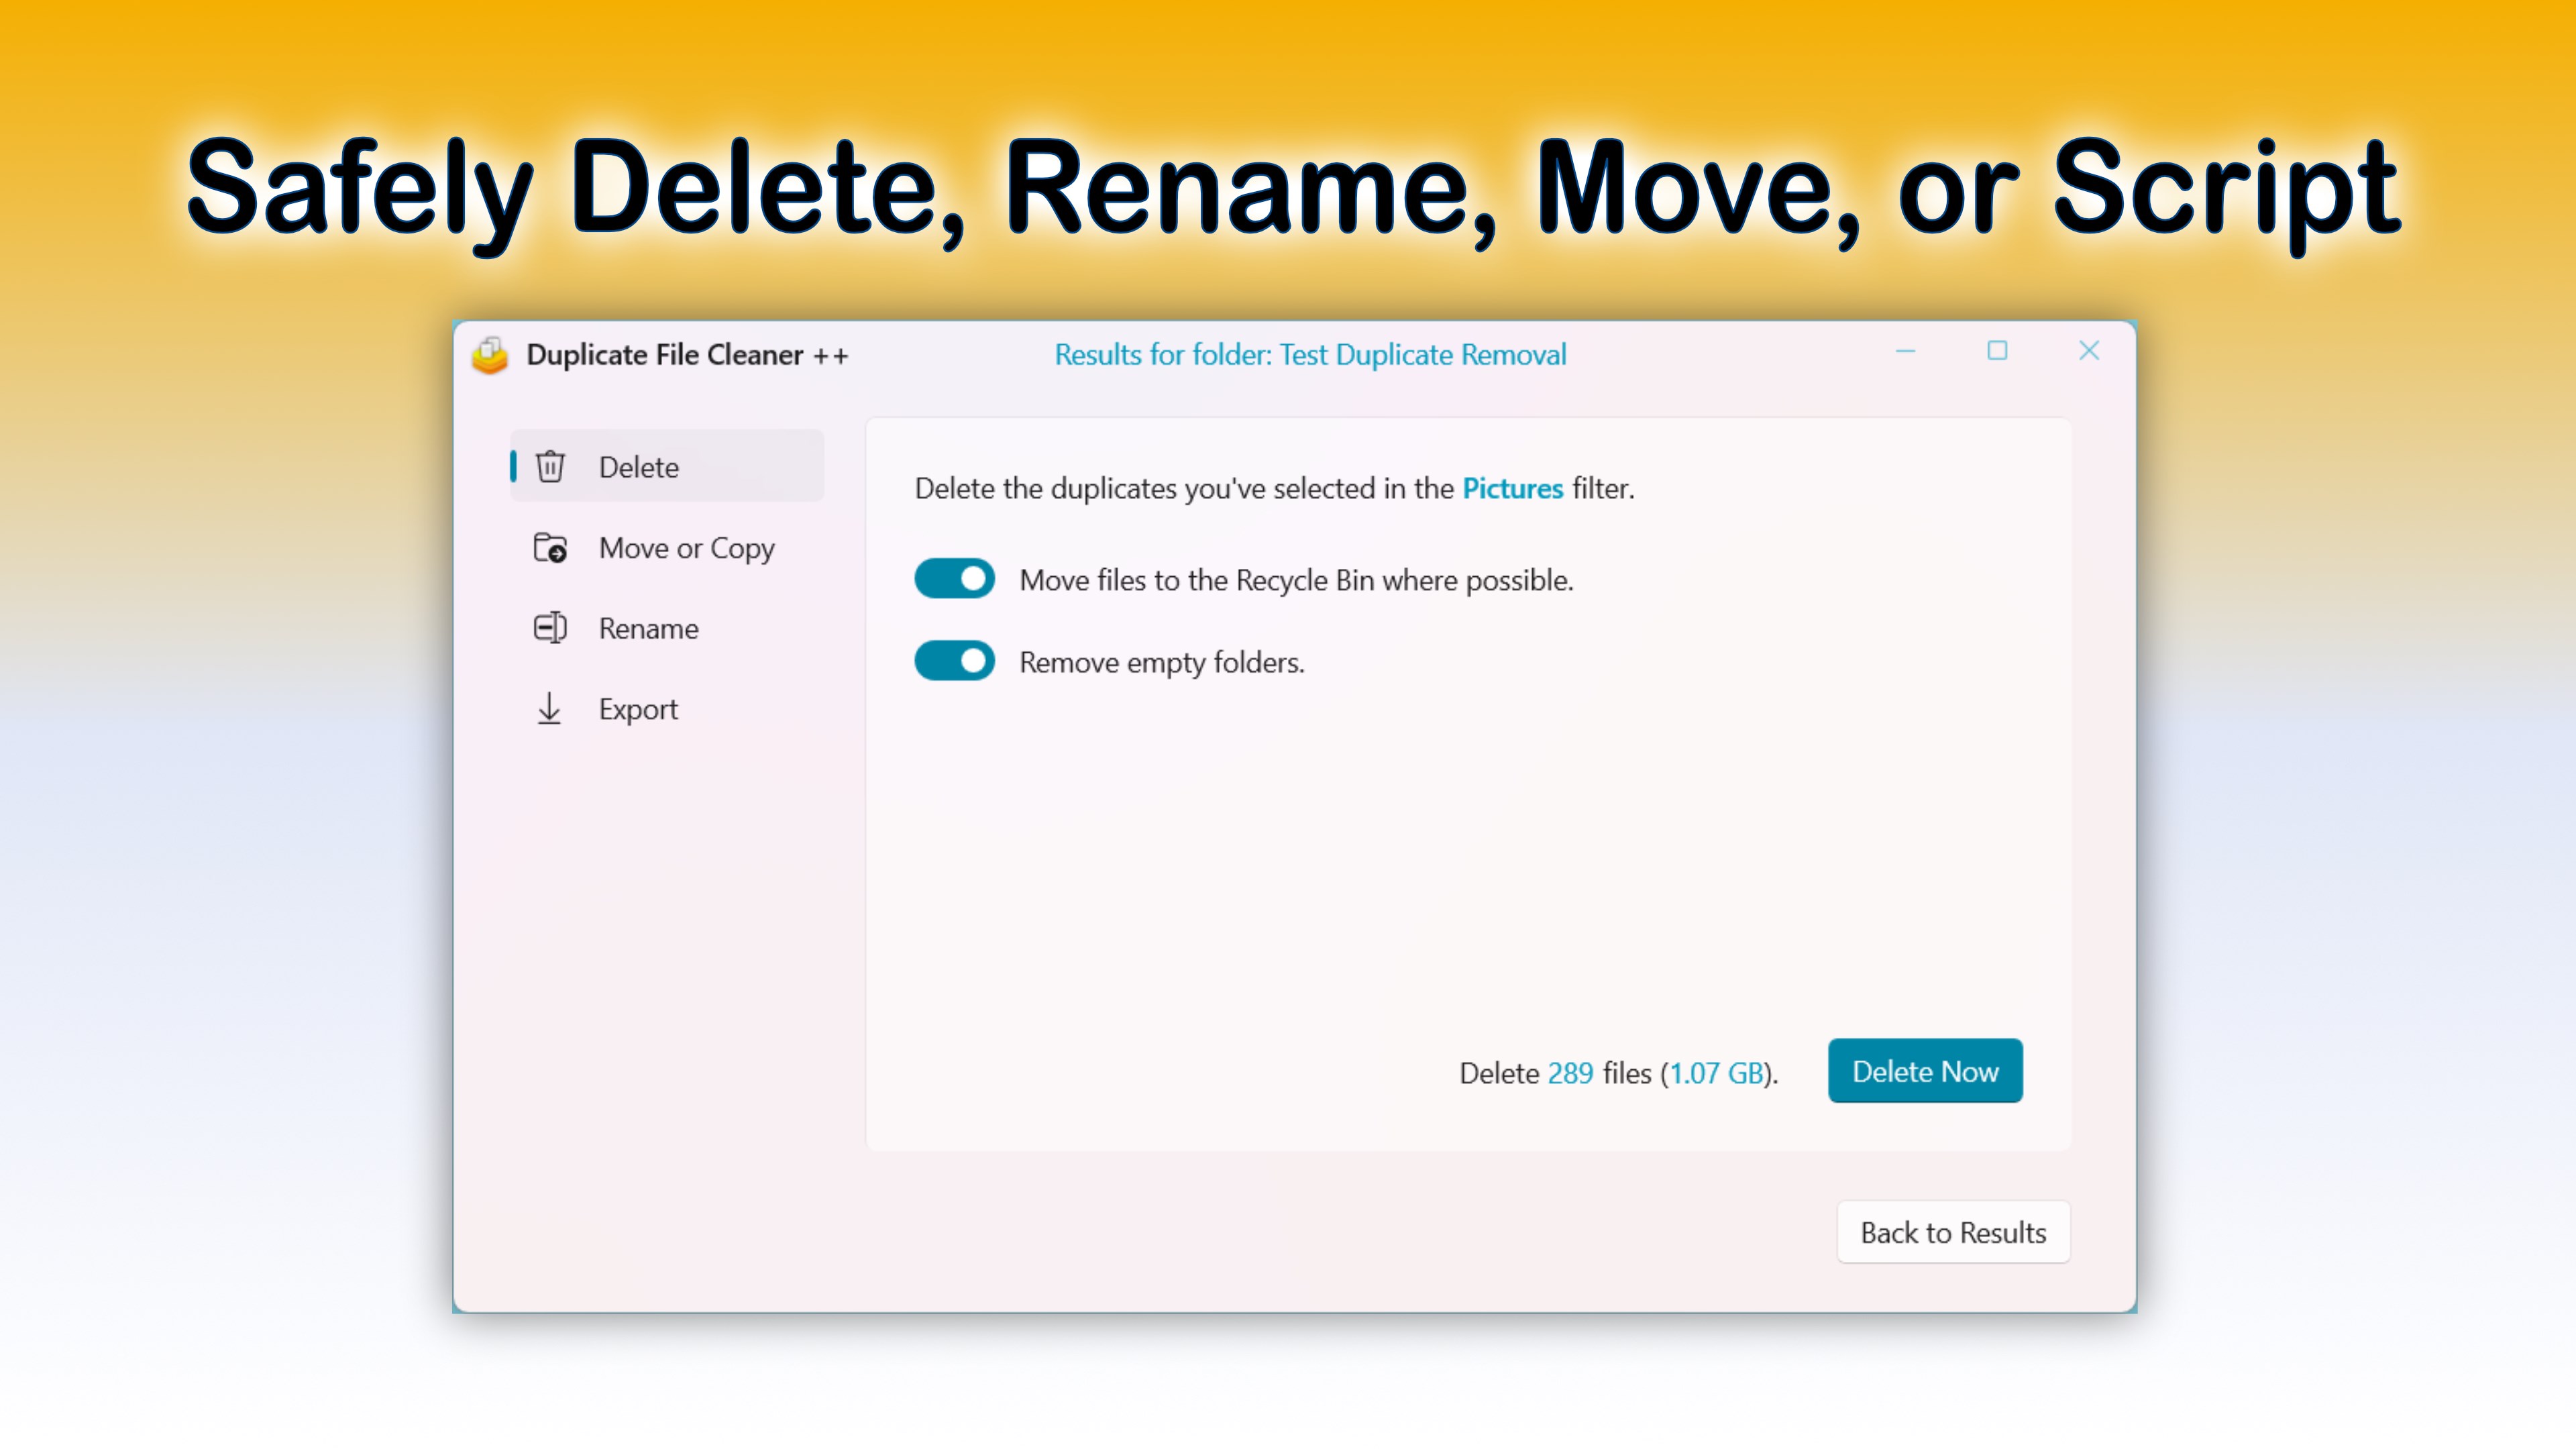
Task: Minimize the Duplicate File Cleaner window
Action: 1905,351
